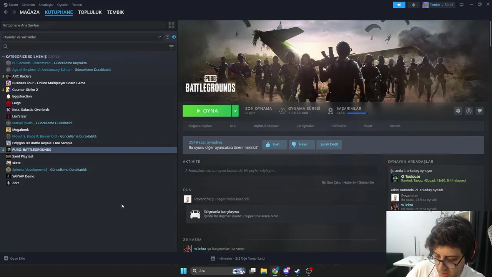Open the Mağaza Sayfası link

(x=200, y=126)
